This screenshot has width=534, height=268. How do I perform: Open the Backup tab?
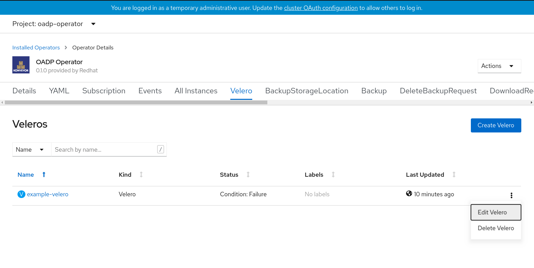[x=374, y=91]
